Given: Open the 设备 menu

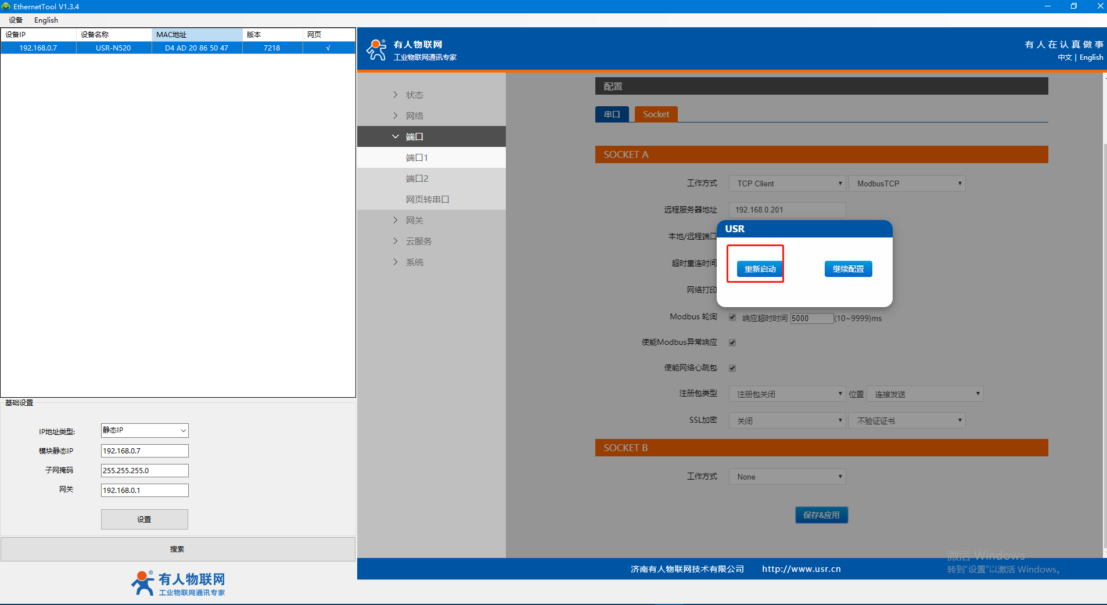Looking at the screenshot, I should 16,20.
